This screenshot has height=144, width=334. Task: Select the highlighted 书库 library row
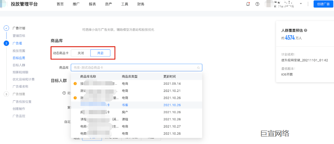click(137, 105)
